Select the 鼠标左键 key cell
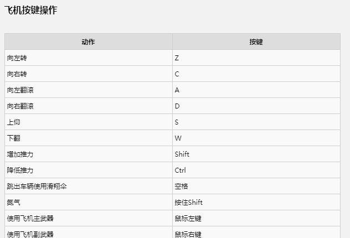The height and width of the screenshot is (238, 350). tap(188, 218)
